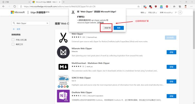Open the MarkDownload - Markdown Web Clipper title
The width and height of the screenshot is (195, 104).
pyautogui.click(x=90, y=63)
